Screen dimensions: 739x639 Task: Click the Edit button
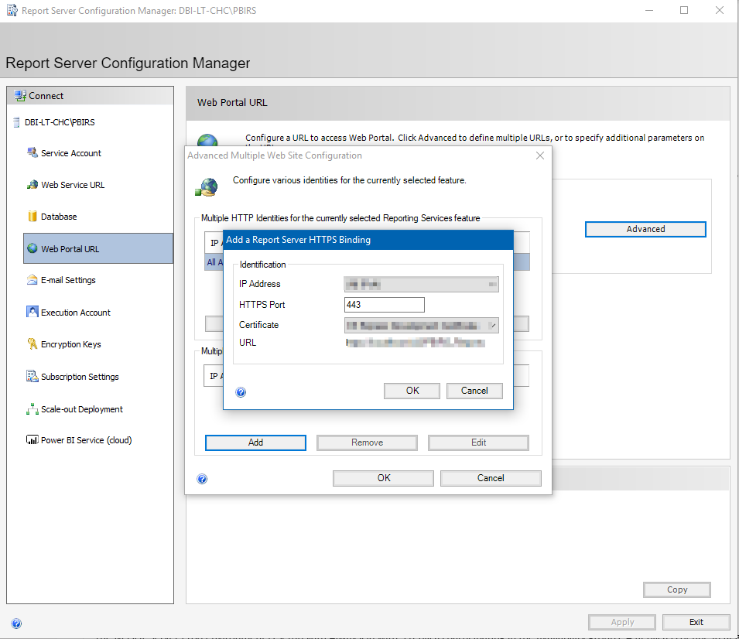pyautogui.click(x=478, y=443)
